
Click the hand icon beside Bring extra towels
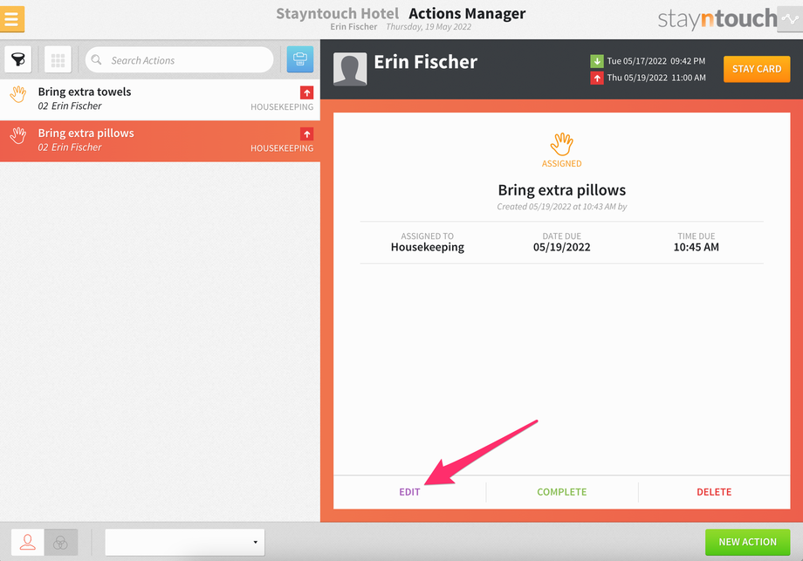click(x=18, y=94)
